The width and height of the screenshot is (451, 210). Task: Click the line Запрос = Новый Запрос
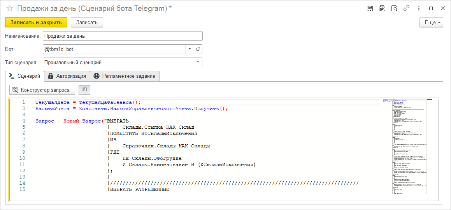(82, 121)
